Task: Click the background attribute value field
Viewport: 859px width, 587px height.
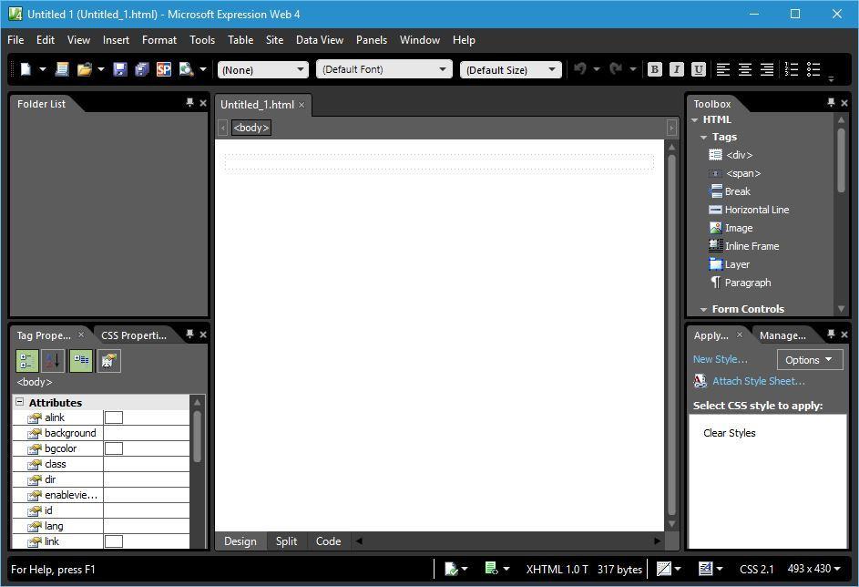Action: tap(147, 433)
